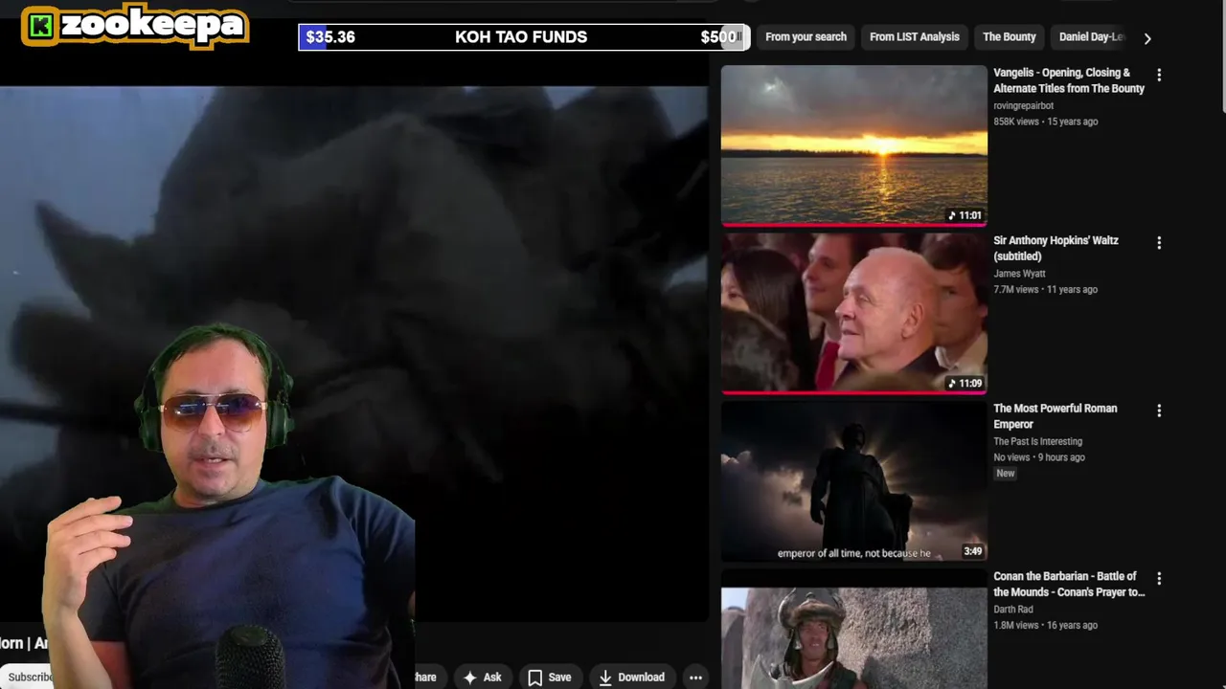The width and height of the screenshot is (1226, 689).
Task: Open the Roman Emperor statue thumbnail
Action: pyautogui.click(x=853, y=480)
